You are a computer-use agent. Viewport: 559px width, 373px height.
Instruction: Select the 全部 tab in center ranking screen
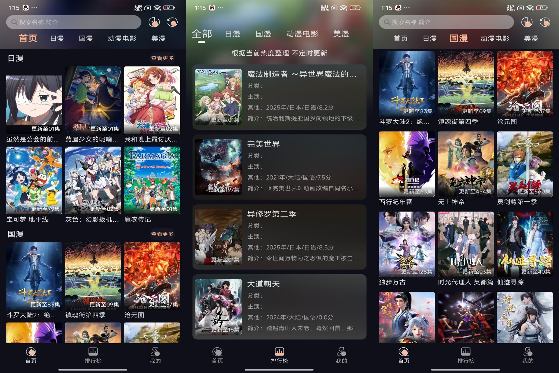point(201,34)
